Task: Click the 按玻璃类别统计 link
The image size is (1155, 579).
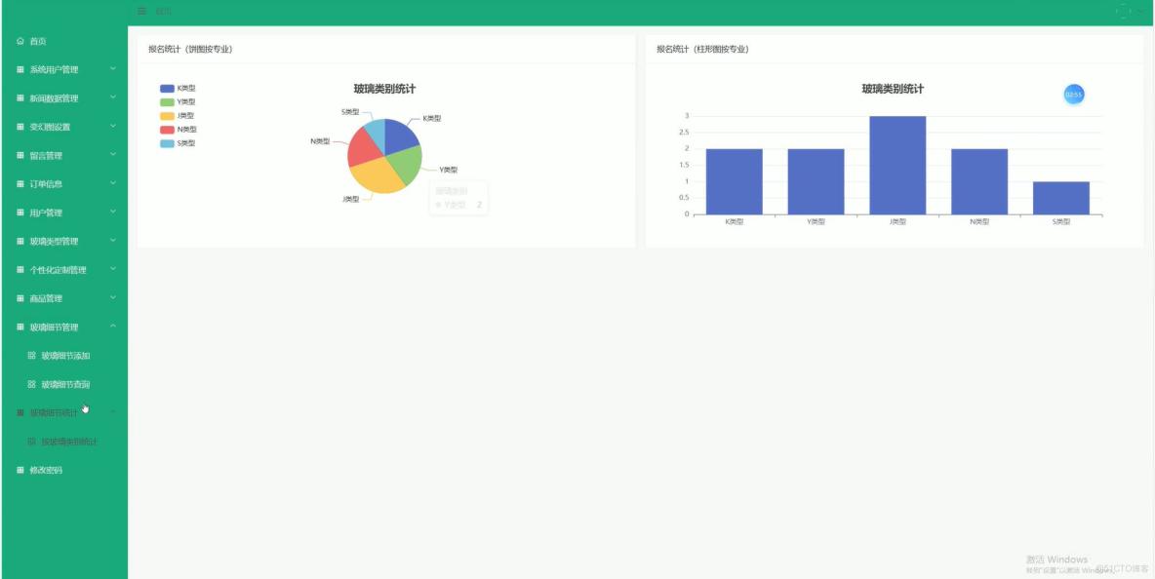Action: pyautogui.click(x=70, y=442)
